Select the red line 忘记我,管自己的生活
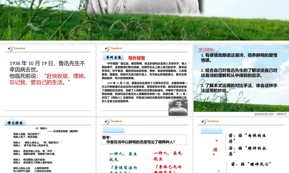 coord(38,82)
